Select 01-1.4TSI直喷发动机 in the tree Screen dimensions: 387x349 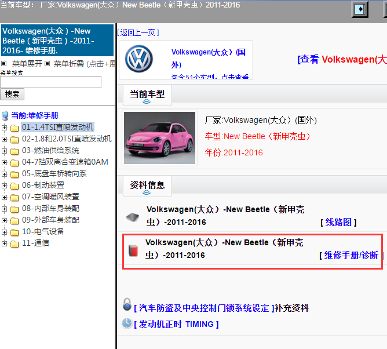click(x=57, y=127)
